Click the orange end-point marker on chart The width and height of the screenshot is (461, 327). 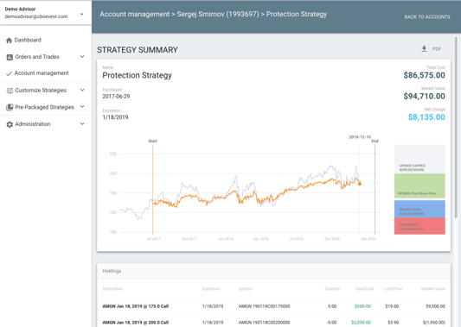pos(359,184)
